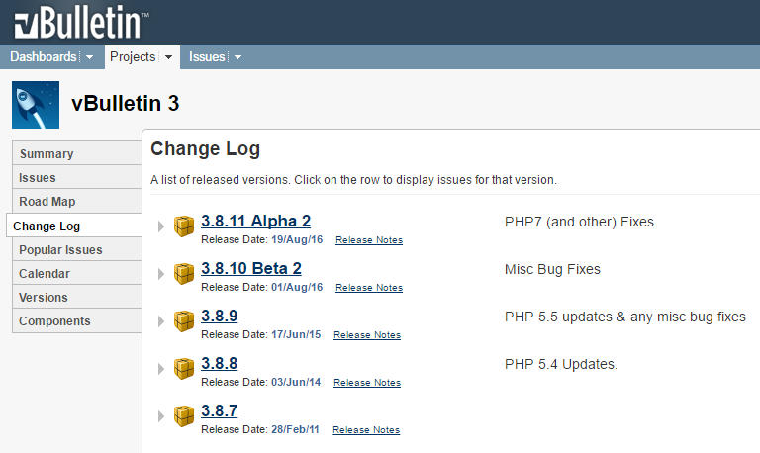This screenshot has height=453, width=760.
Task: Click the 'PHP7 (and other) Fixes' description
Action: pos(579,222)
